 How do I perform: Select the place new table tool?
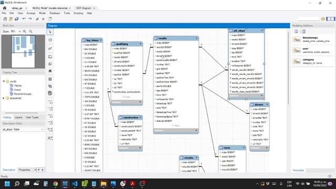pyautogui.click(x=50, y=79)
